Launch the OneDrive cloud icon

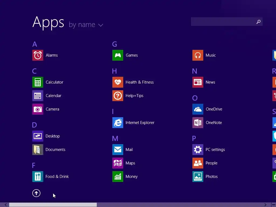[x=198, y=109]
